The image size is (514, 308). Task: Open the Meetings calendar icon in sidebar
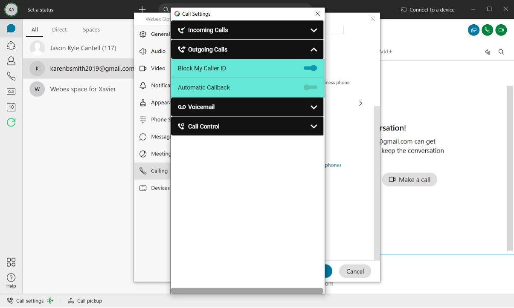coord(11,107)
